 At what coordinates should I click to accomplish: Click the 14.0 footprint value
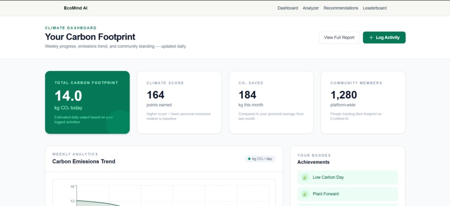tap(68, 95)
